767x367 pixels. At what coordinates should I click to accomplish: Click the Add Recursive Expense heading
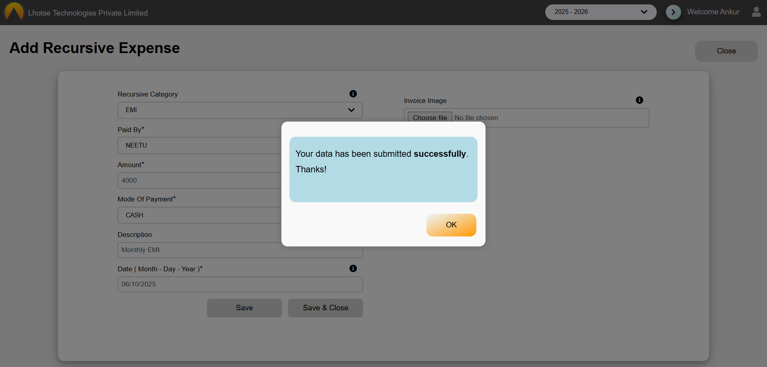(x=95, y=48)
